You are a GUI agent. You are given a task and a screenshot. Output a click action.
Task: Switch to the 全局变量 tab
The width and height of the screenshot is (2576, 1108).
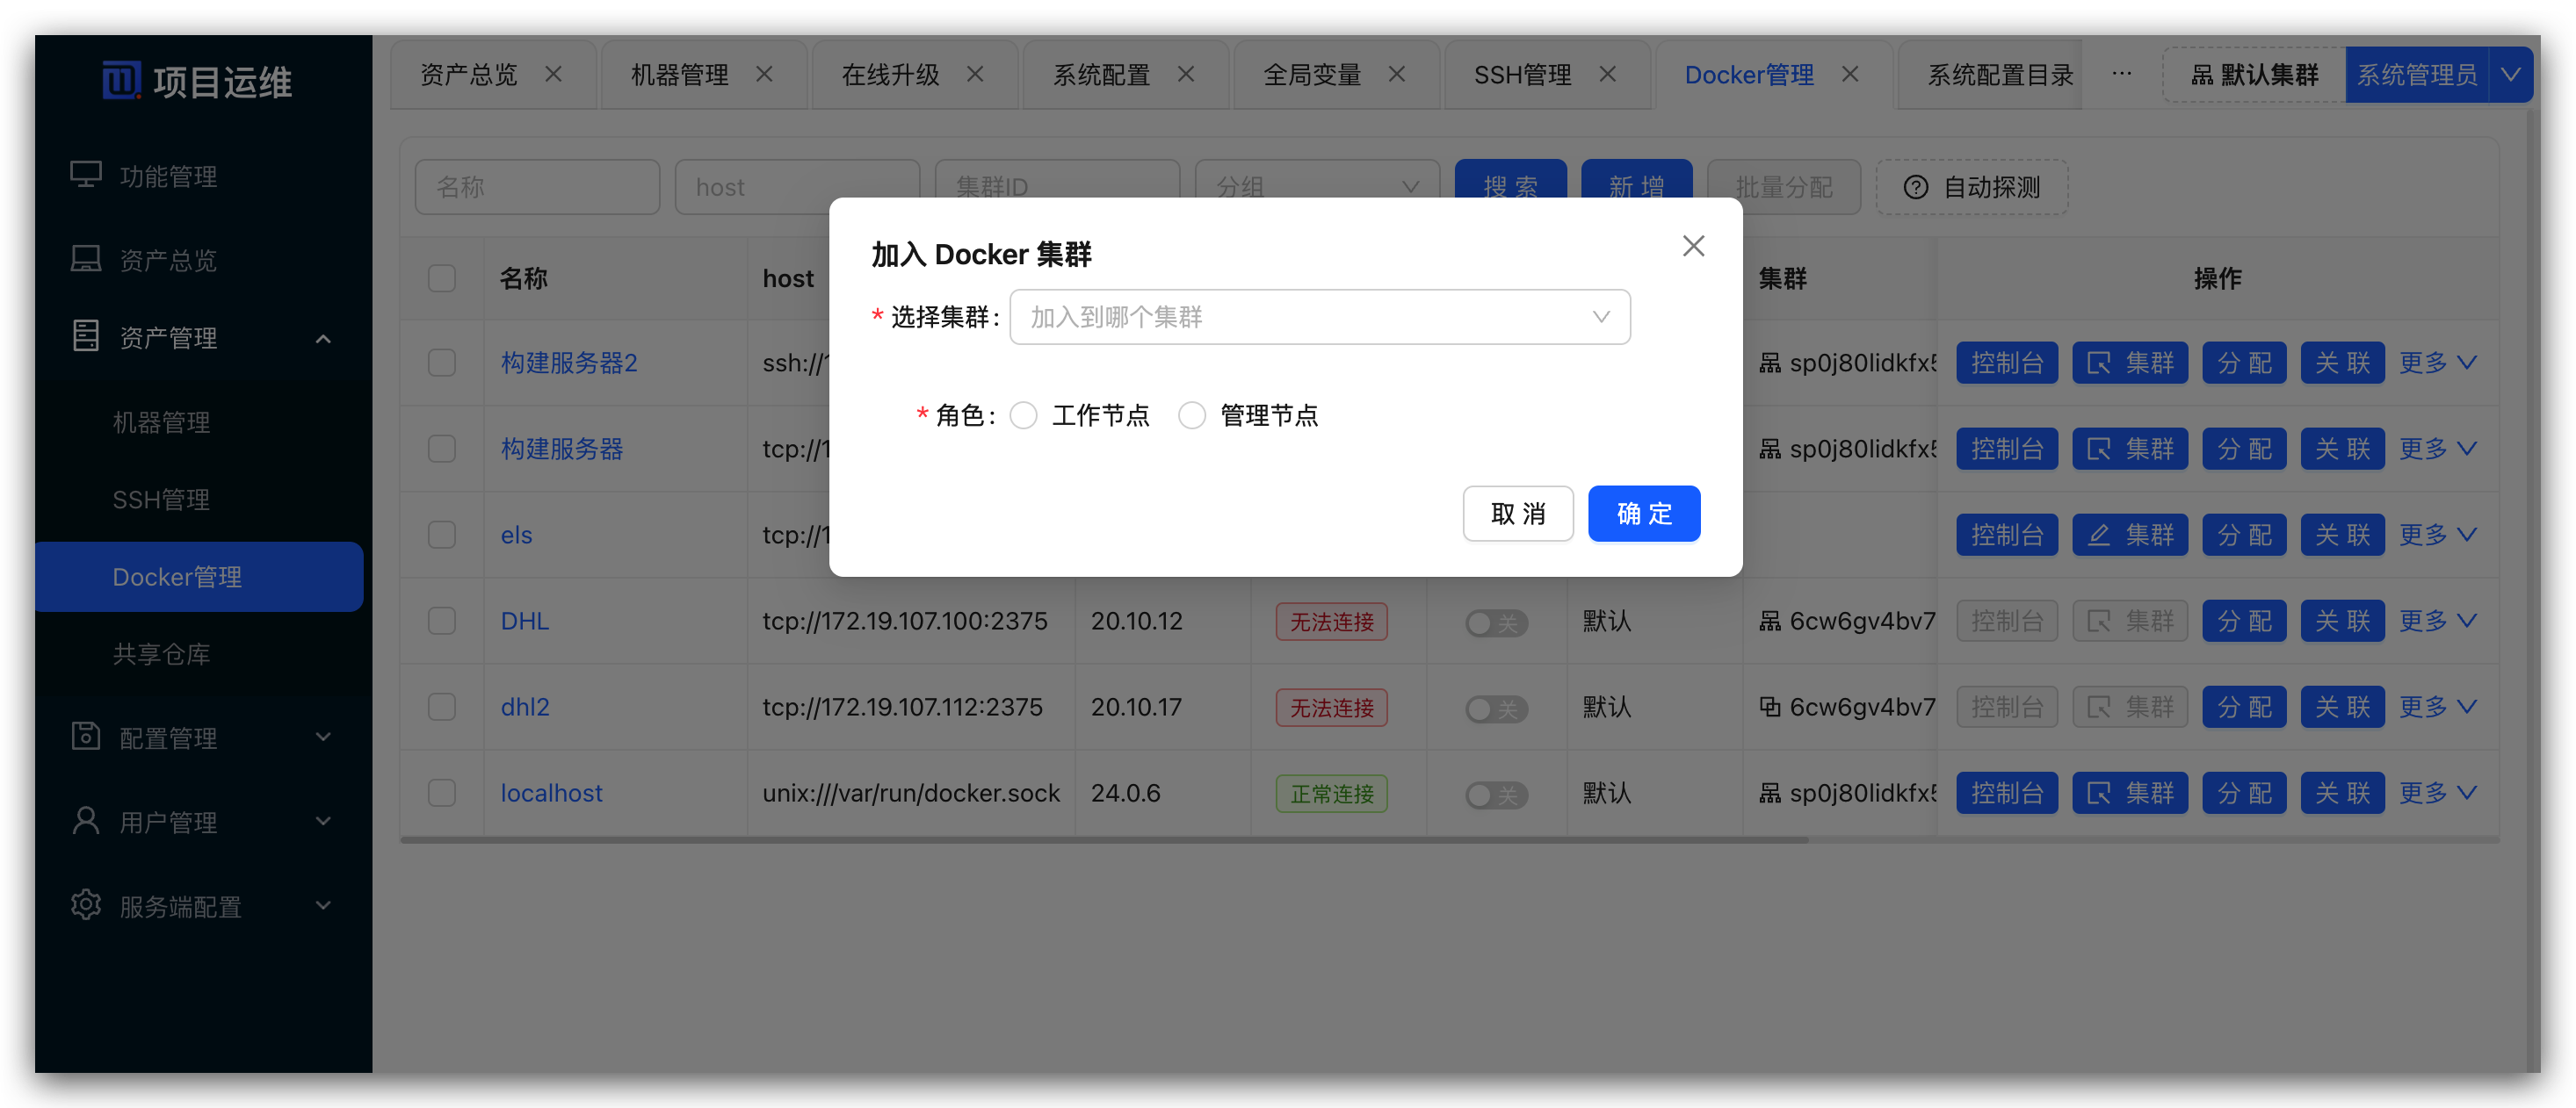click(x=1311, y=75)
